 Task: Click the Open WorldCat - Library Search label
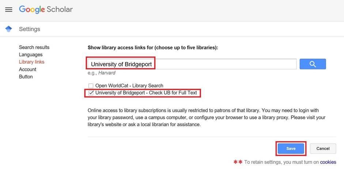pyautogui.click(x=129, y=86)
